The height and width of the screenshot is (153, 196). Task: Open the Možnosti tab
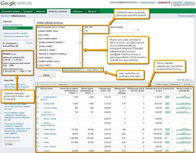[x=40, y=11]
